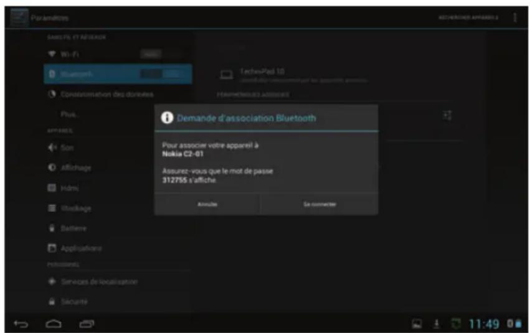Click the Applications icon

pyautogui.click(x=52, y=248)
